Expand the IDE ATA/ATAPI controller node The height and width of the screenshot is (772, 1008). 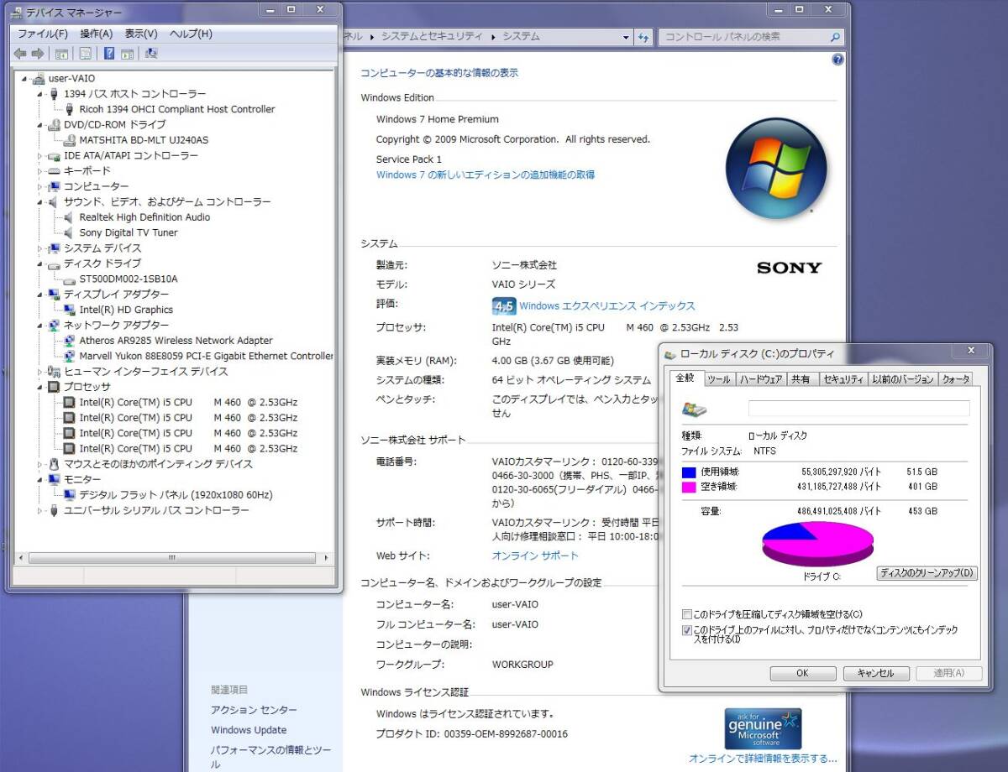[39, 156]
